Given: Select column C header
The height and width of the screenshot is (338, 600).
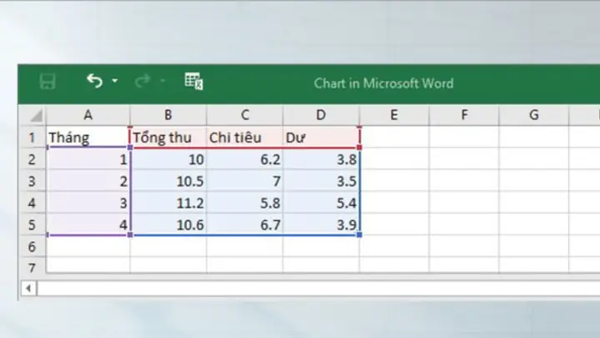Looking at the screenshot, I should tap(245, 115).
